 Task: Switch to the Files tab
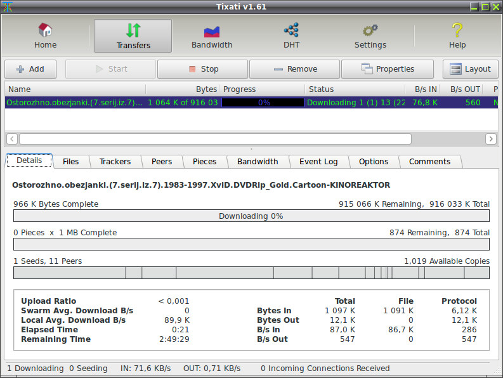coord(70,161)
